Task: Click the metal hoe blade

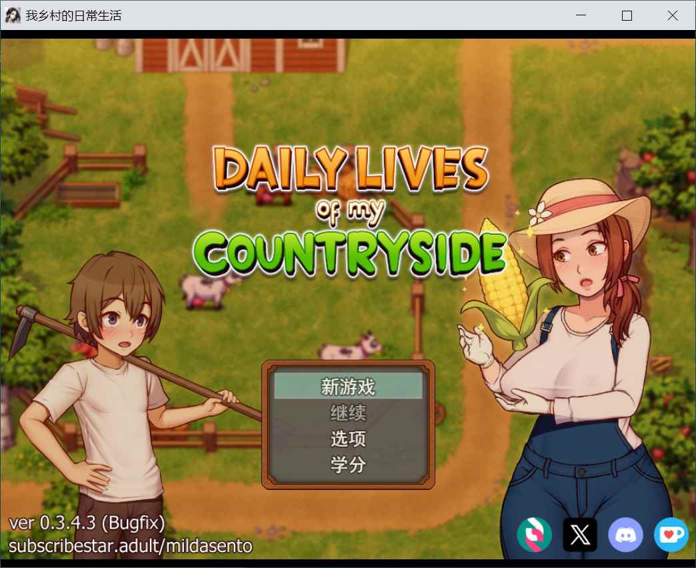Action: coord(20,330)
